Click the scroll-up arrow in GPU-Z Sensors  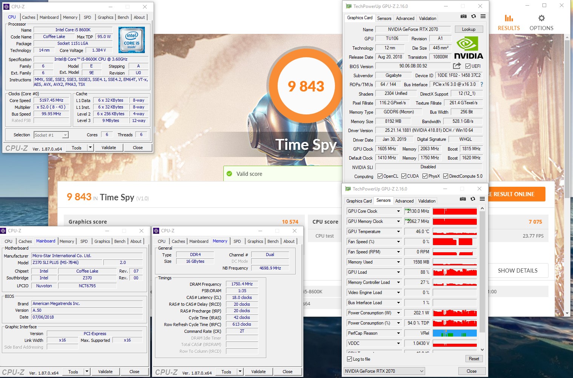482,208
